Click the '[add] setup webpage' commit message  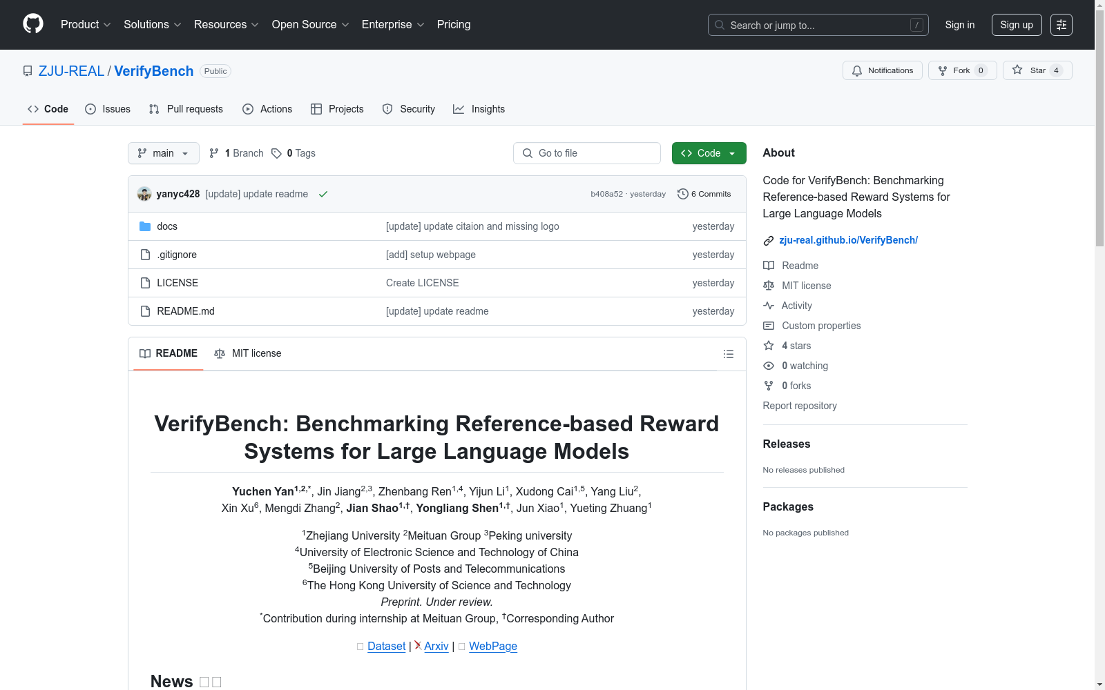click(431, 255)
